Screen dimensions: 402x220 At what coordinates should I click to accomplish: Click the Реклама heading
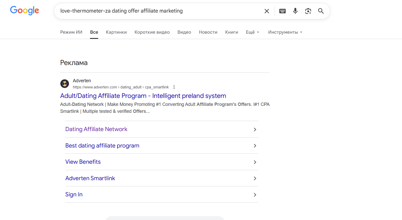[74, 63]
